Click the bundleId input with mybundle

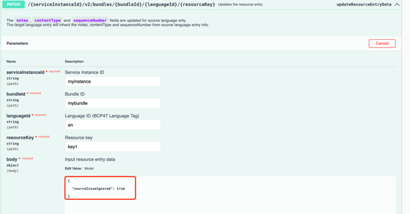click(113, 103)
